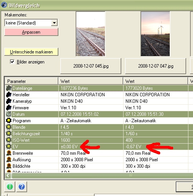Image resolution: width=193 pixels, height=196 pixels.
Task: Click the ISO value 1600 cell
Action: pos(91,140)
